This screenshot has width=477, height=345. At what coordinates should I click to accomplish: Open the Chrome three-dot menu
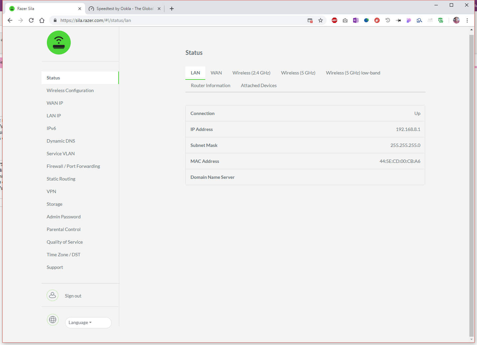coord(467,20)
